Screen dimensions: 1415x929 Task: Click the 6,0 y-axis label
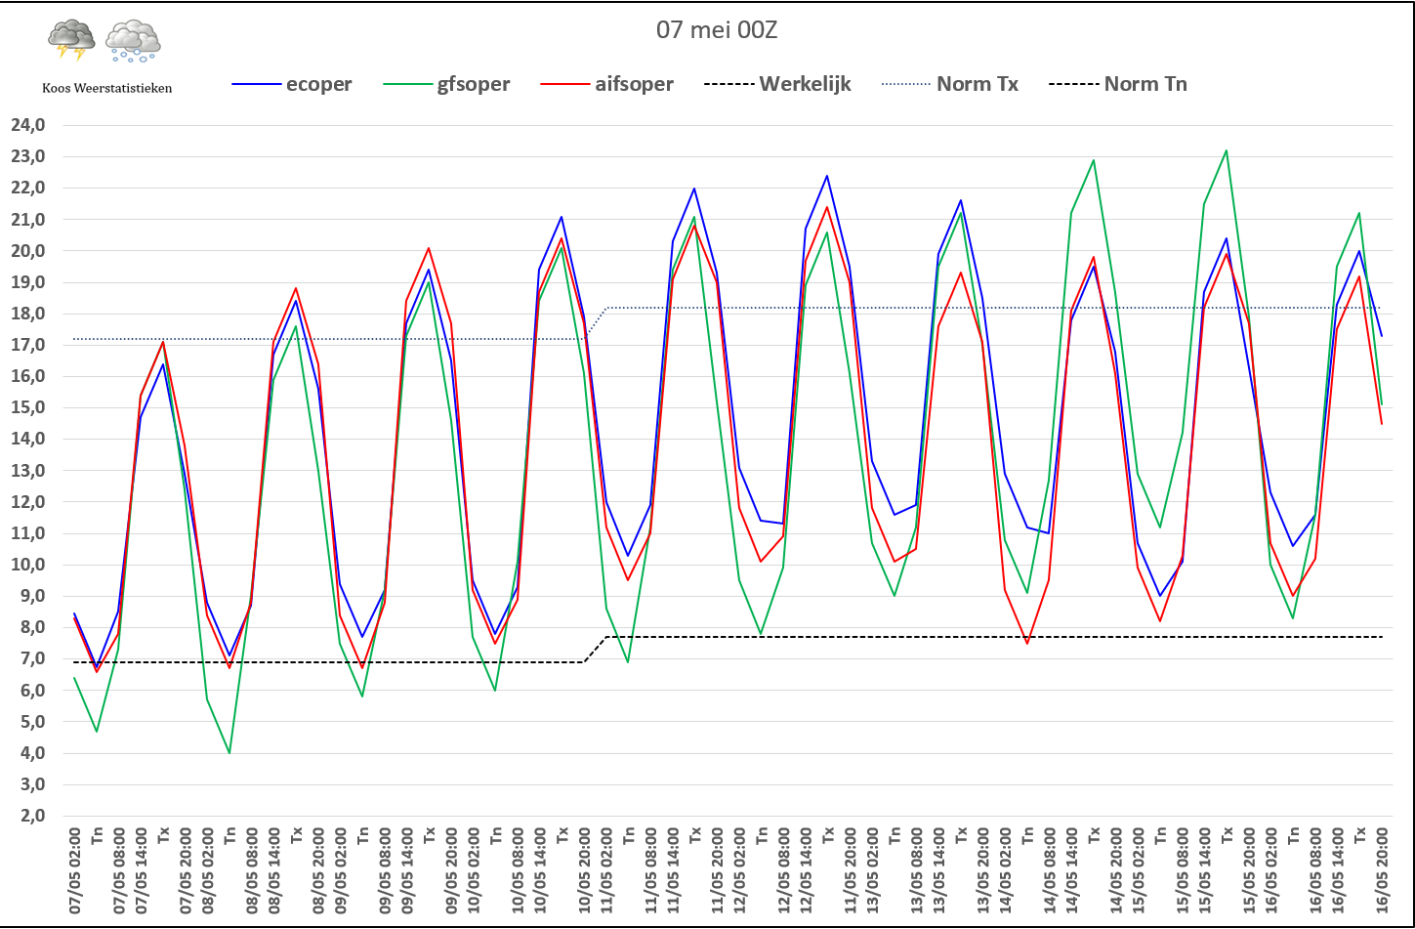click(x=31, y=690)
